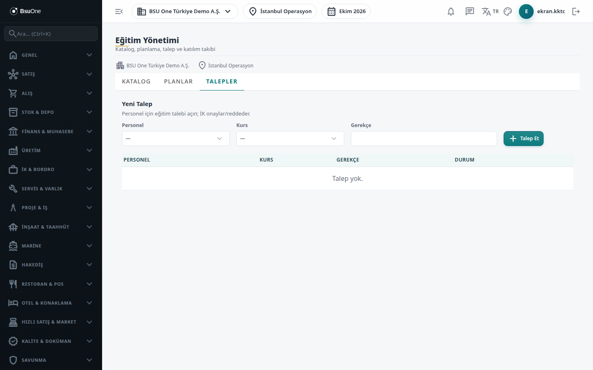Open the Kurs dropdown
The height and width of the screenshot is (370, 593).
tap(290, 139)
